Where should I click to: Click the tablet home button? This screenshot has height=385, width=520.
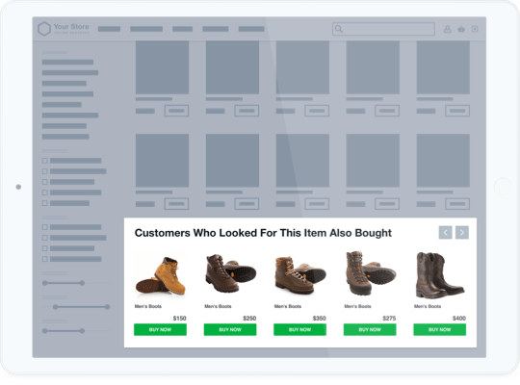(x=503, y=187)
